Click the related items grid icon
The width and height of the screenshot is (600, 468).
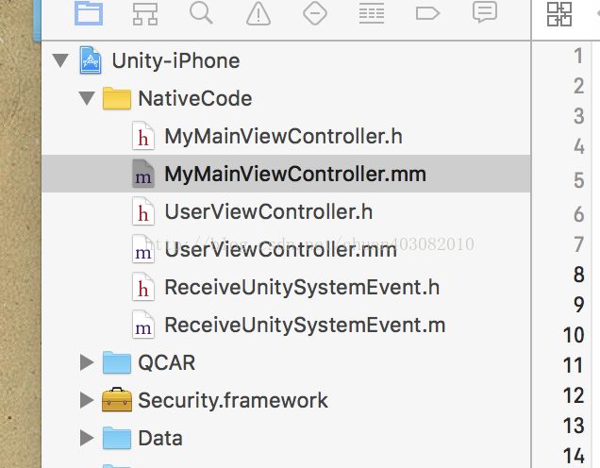click(559, 14)
